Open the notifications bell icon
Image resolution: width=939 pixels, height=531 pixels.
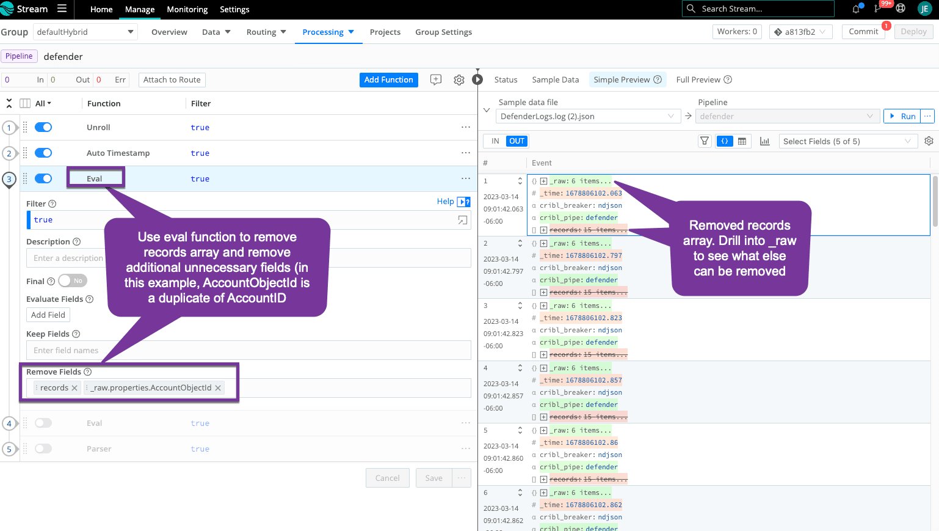[856, 9]
